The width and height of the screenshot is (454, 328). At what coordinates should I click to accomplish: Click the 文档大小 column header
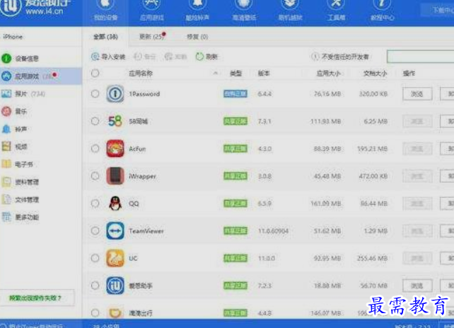(x=375, y=74)
